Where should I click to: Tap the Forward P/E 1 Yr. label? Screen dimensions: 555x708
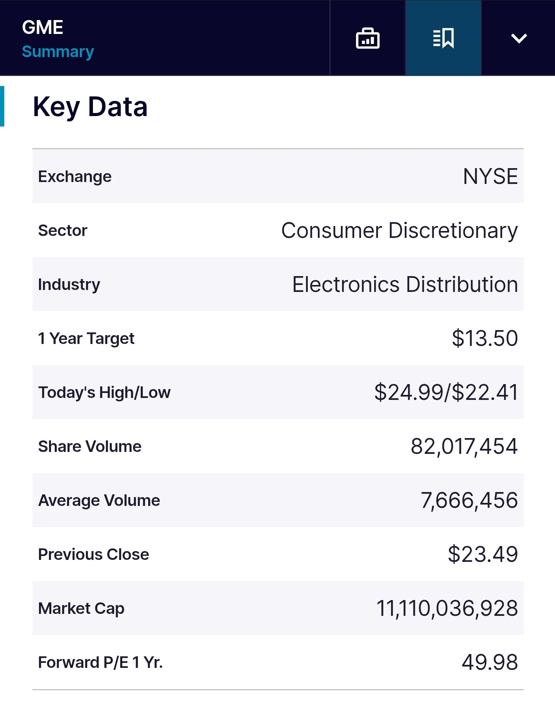(x=100, y=662)
